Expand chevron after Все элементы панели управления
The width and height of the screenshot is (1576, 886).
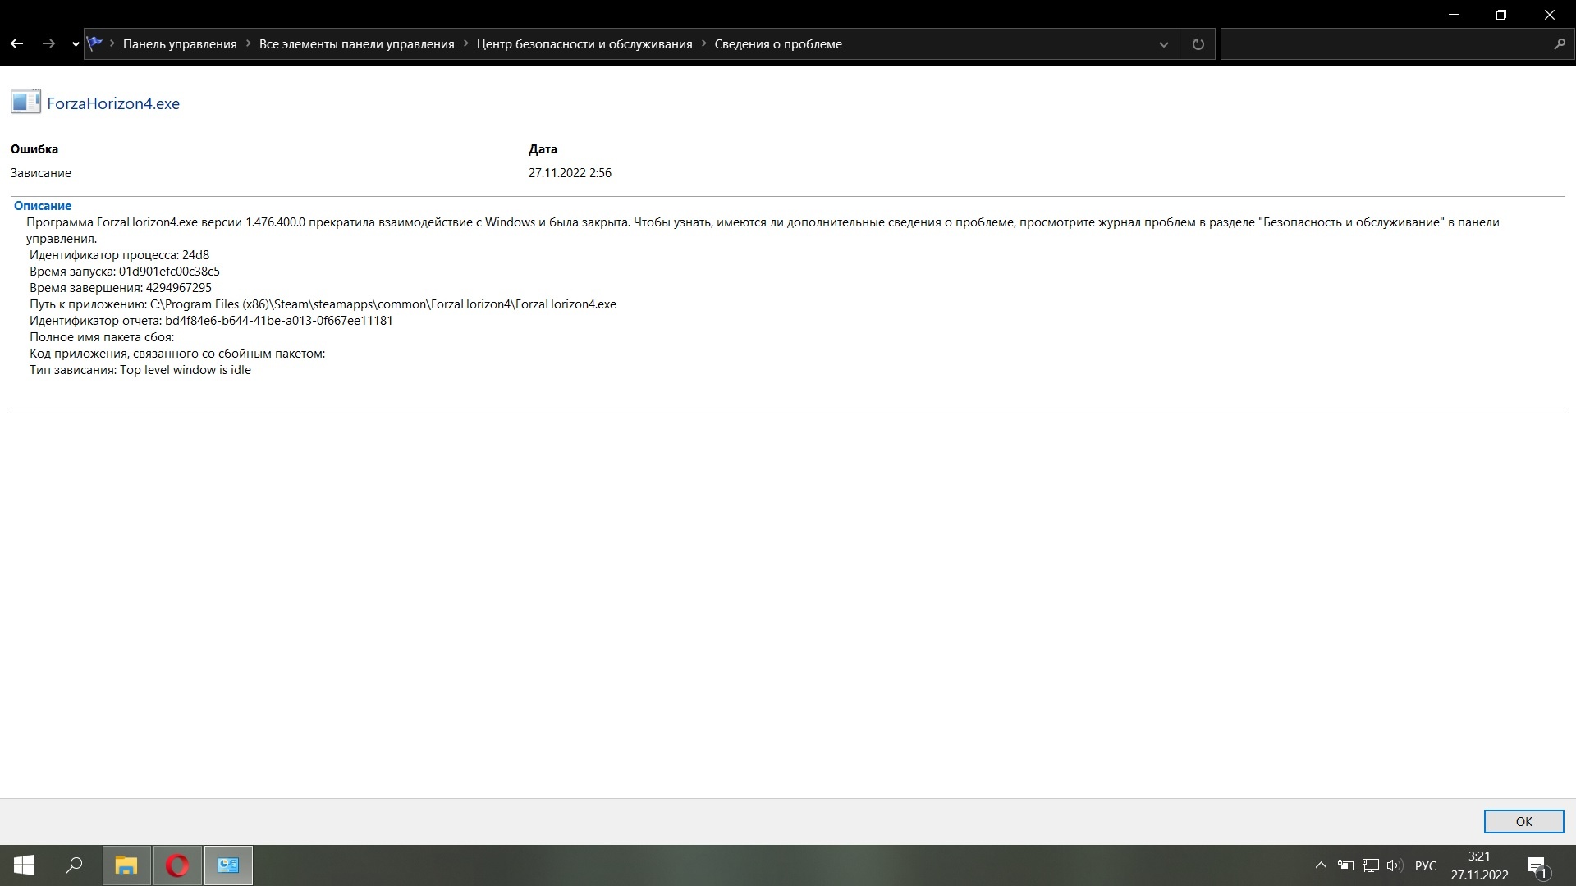pyautogui.click(x=465, y=44)
